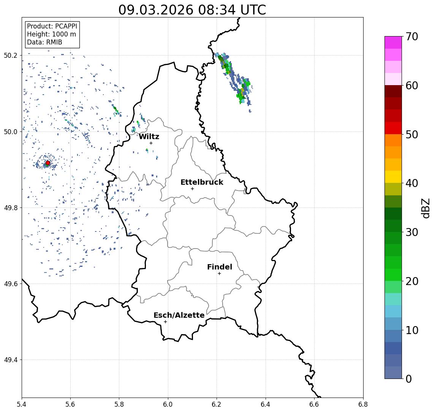Click the plus marker under Ettelbruck
The width and height of the screenshot is (435, 412).
tap(192, 189)
